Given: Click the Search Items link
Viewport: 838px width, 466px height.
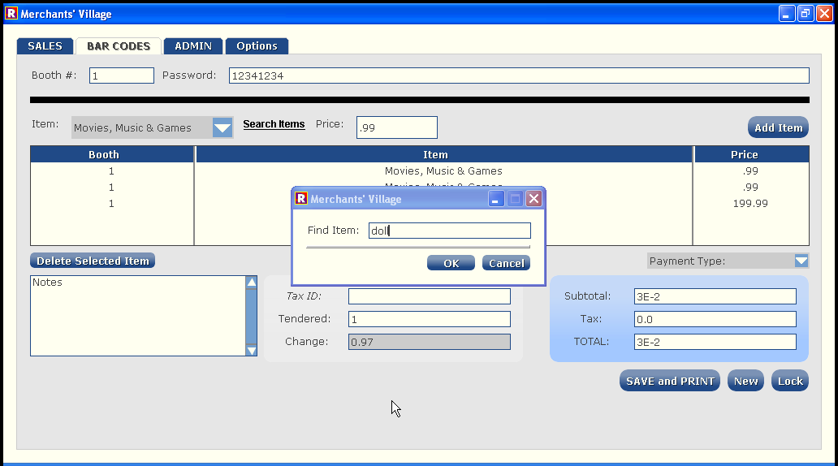Looking at the screenshot, I should pyautogui.click(x=274, y=124).
